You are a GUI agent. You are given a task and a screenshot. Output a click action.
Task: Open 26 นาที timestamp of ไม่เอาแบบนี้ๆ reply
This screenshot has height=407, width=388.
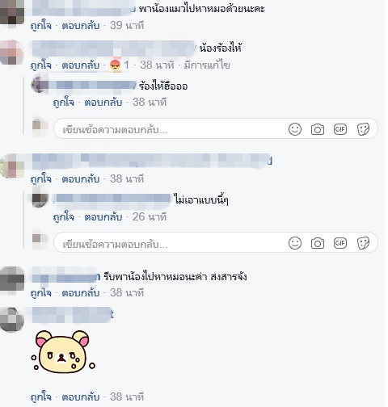150,217
